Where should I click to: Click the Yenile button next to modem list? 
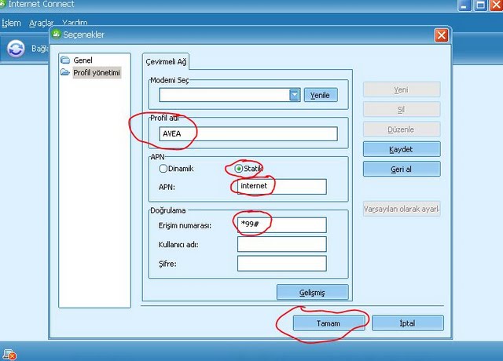coord(321,95)
